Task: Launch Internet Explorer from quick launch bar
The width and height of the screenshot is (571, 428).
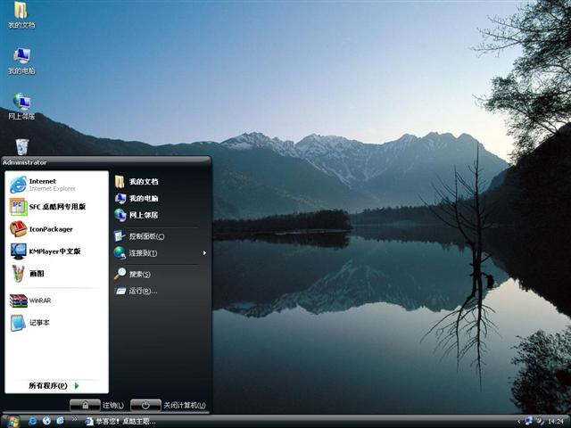Action: (32, 421)
